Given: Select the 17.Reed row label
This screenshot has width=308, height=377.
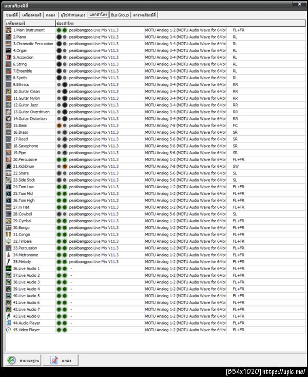Looking at the screenshot, I should pos(21,139).
